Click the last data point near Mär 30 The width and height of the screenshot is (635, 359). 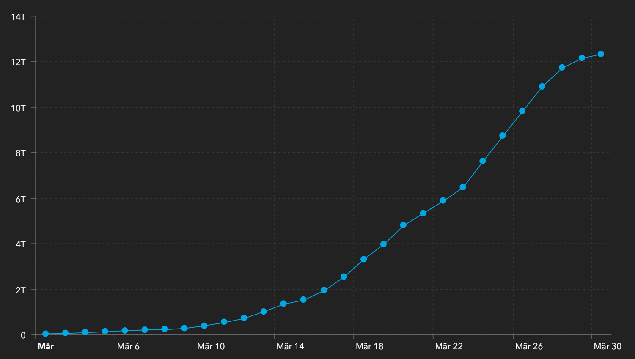(x=601, y=54)
